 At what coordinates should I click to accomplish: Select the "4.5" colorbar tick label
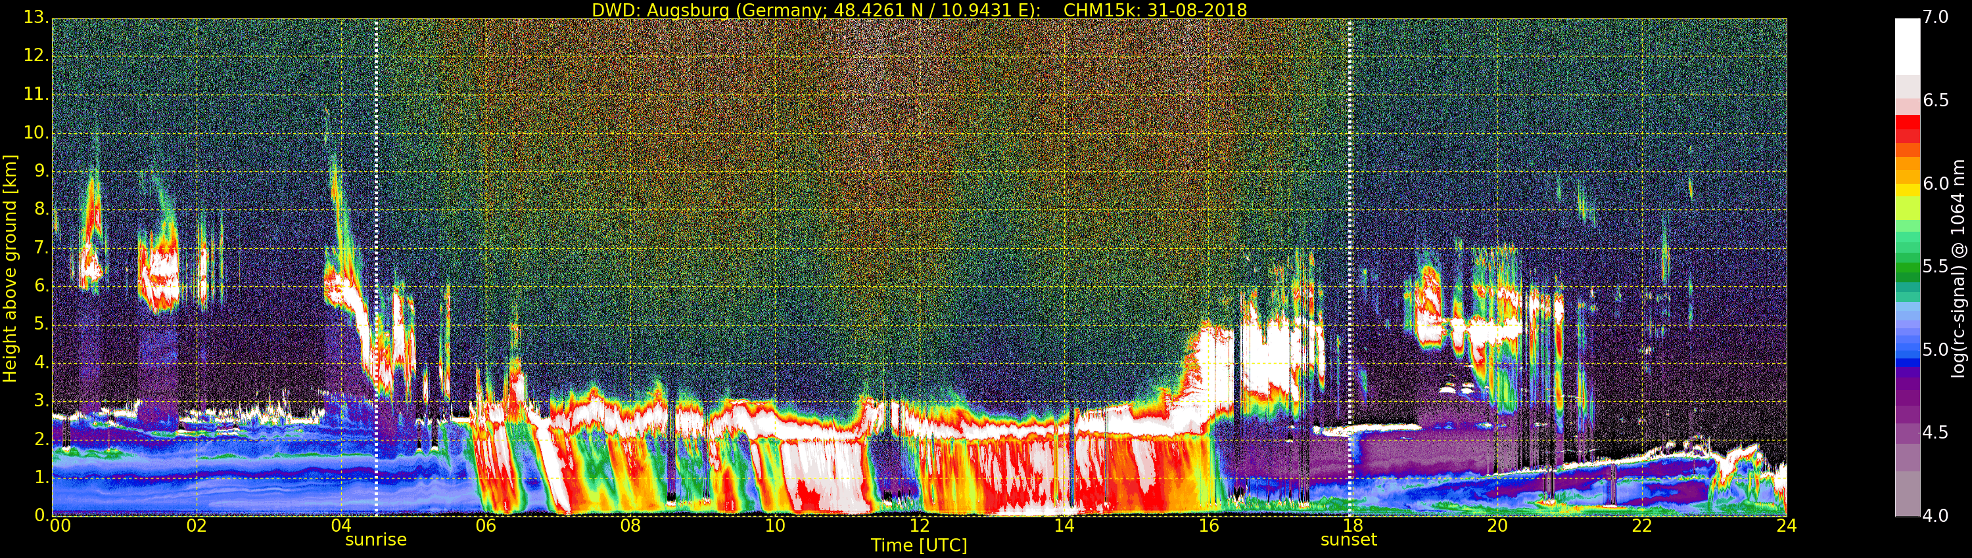coord(1936,433)
